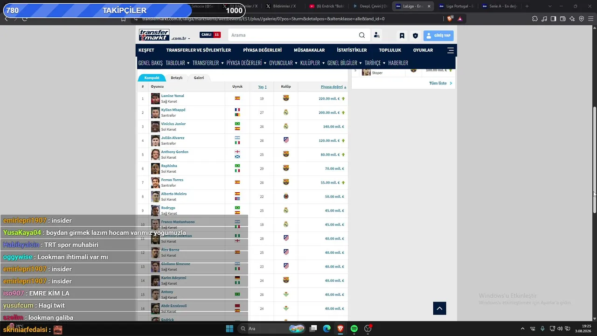The width and height of the screenshot is (597, 336).
Task: Click the bookmark watchlist icon
Action: click(x=402, y=35)
